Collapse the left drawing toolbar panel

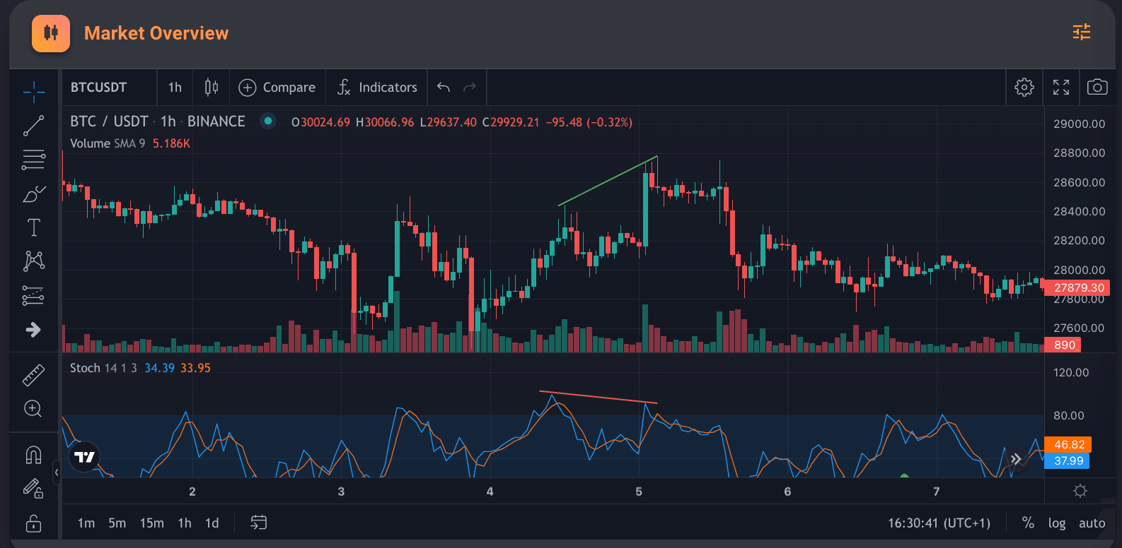tap(57, 472)
